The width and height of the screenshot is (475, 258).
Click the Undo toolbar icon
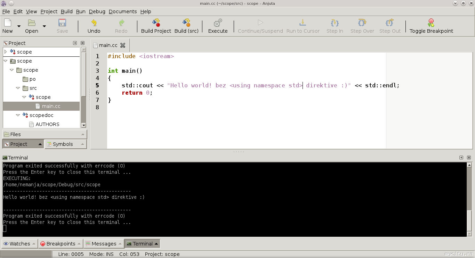[x=94, y=23]
